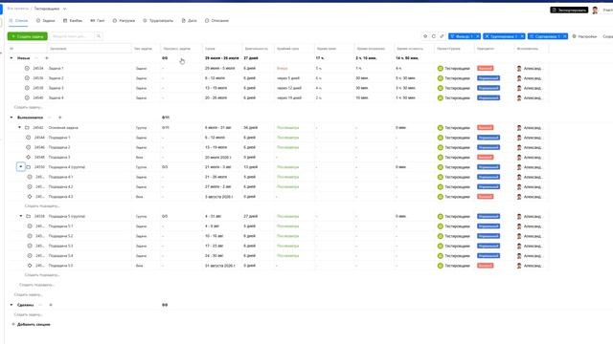
Task: Click the task search input field
Action: coord(73,36)
